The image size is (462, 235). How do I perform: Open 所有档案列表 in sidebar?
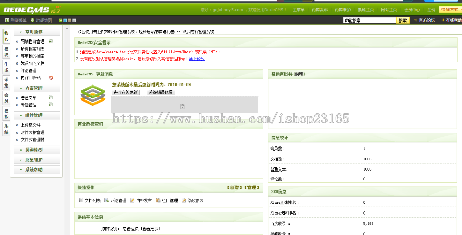click(32, 49)
